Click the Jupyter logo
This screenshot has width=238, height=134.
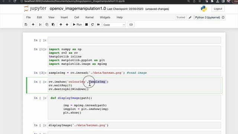(35, 9)
